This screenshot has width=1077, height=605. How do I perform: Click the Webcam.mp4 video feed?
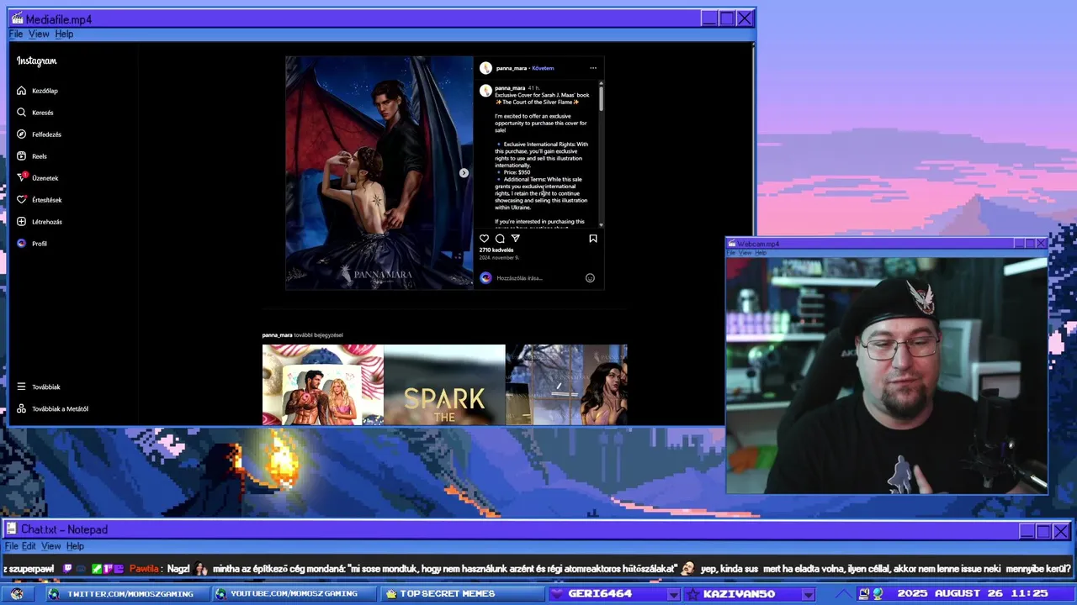pyautogui.click(x=887, y=376)
